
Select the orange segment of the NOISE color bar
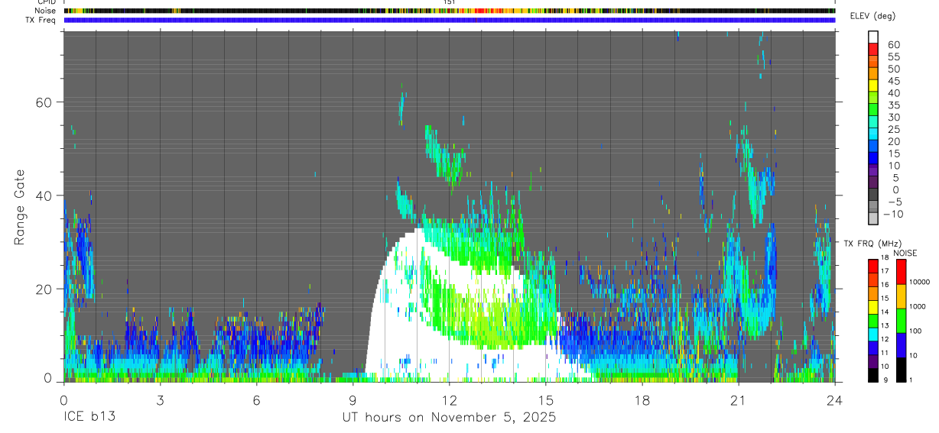tap(901, 296)
